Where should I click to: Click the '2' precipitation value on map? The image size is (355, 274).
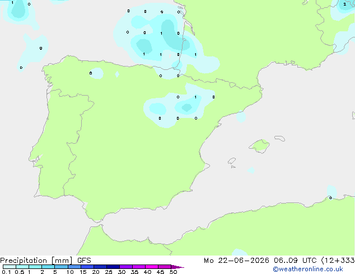(x=344, y=4)
